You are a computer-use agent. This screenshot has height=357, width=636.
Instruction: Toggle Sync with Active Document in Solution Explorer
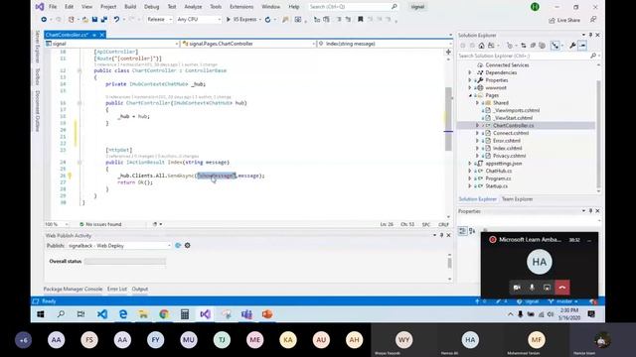tap(524, 46)
